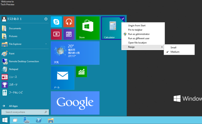Screen dimensions: 202x124
Task: Click the user account avatar
Action: pos(4,19)
